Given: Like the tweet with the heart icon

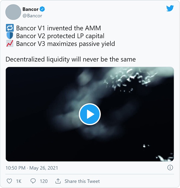Looking at the screenshot, I should click(x=9, y=181).
